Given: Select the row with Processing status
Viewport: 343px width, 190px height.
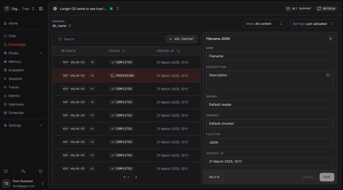Looking at the screenshot, I should (x=126, y=76).
